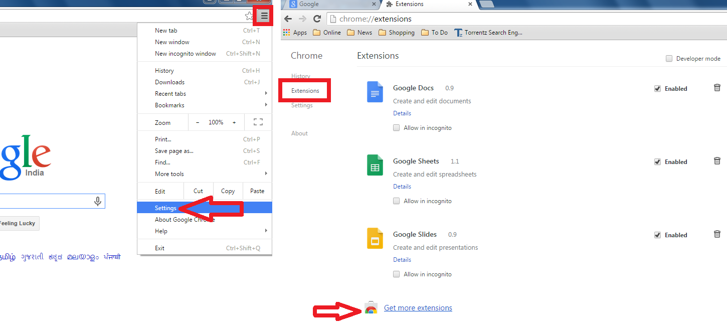Click the trash icon to remove Google Docs
Viewport: 727px width, 330px height.
point(717,87)
